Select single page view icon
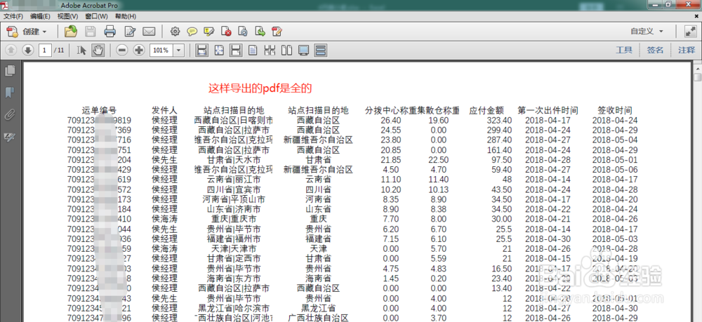Screen dimensions: 702x322 click(x=253, y=50)
